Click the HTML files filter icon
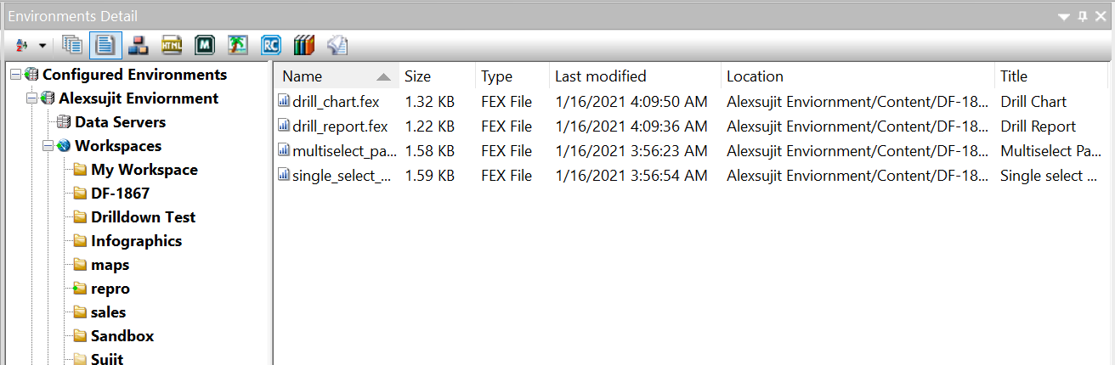 coord(172,45)
